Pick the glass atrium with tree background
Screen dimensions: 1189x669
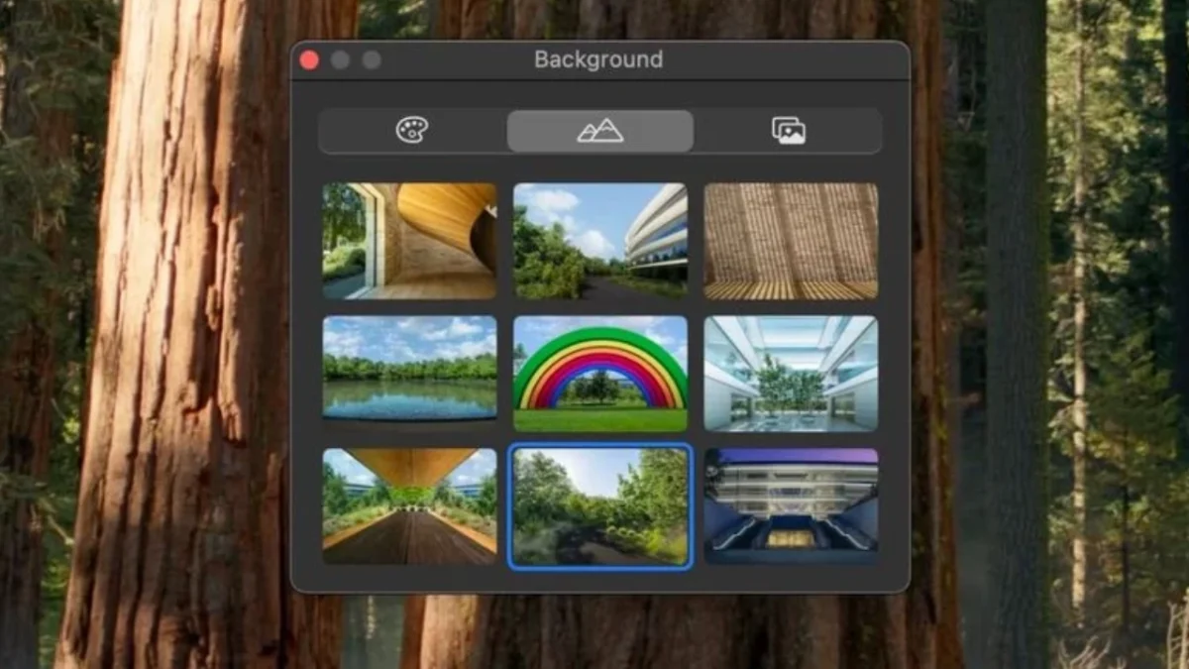791,374
